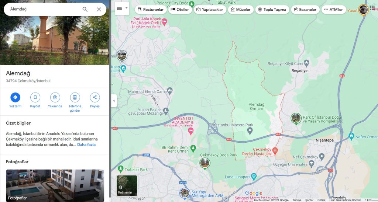This screenshot has height=202, width=378.
Task: Save place with Kaydet icon
Action: (35, 97)
